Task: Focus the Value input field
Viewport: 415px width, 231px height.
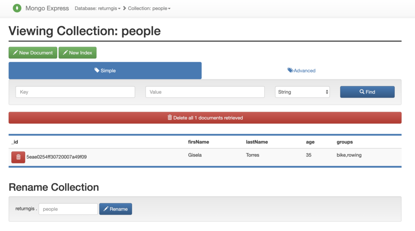Action: pos(205,92)
